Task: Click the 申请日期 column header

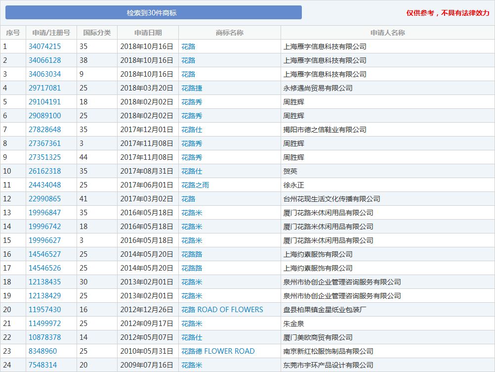Action: (148, 33)
